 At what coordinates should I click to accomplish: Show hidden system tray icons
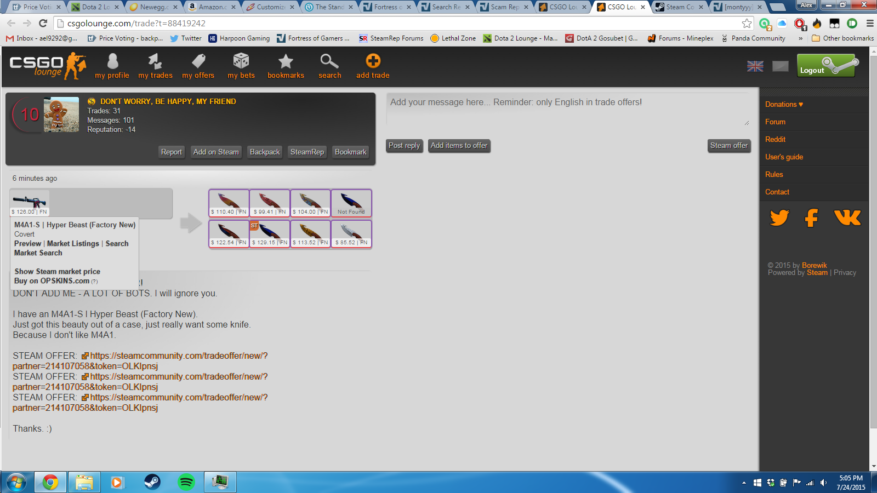[744, 483]
